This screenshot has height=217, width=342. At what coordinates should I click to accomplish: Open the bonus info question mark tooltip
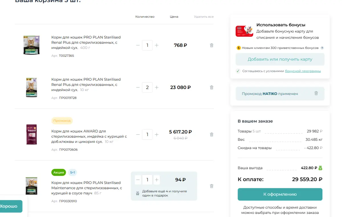322,48
